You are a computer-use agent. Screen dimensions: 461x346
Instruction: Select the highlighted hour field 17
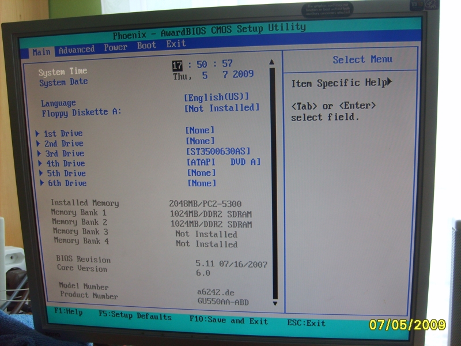point(177,65)
